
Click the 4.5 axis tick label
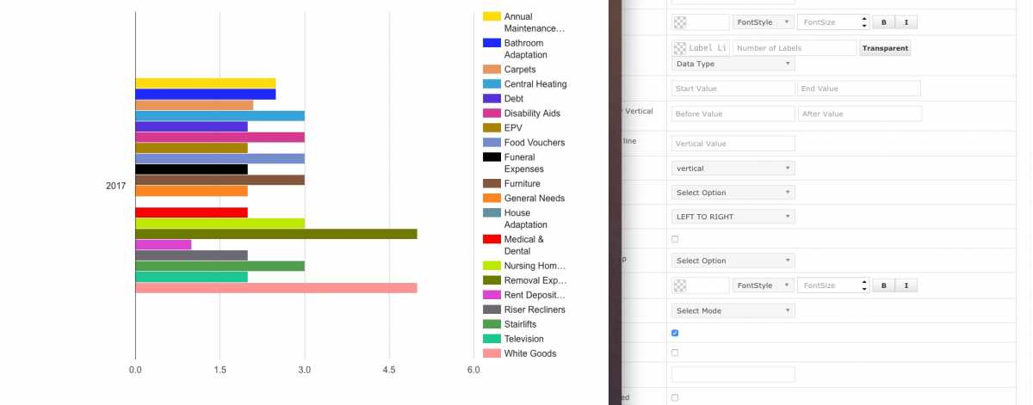pos(389,370)
